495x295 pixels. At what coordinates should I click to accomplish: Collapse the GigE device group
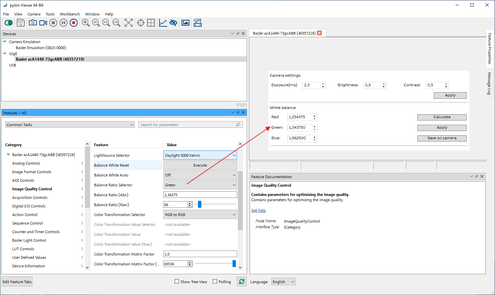(5, 53)
